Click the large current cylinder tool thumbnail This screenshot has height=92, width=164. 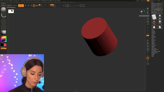pyautogui.click(x=154, y=17)
